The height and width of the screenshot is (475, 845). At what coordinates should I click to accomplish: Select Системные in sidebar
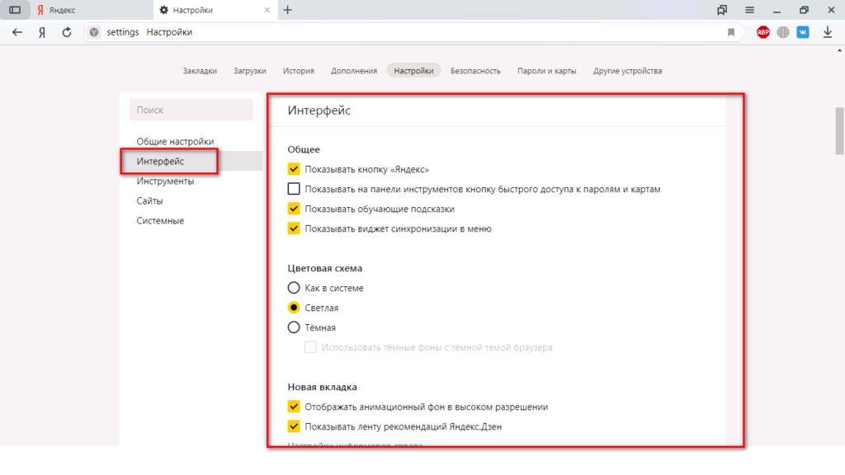[x=160, y=221]
